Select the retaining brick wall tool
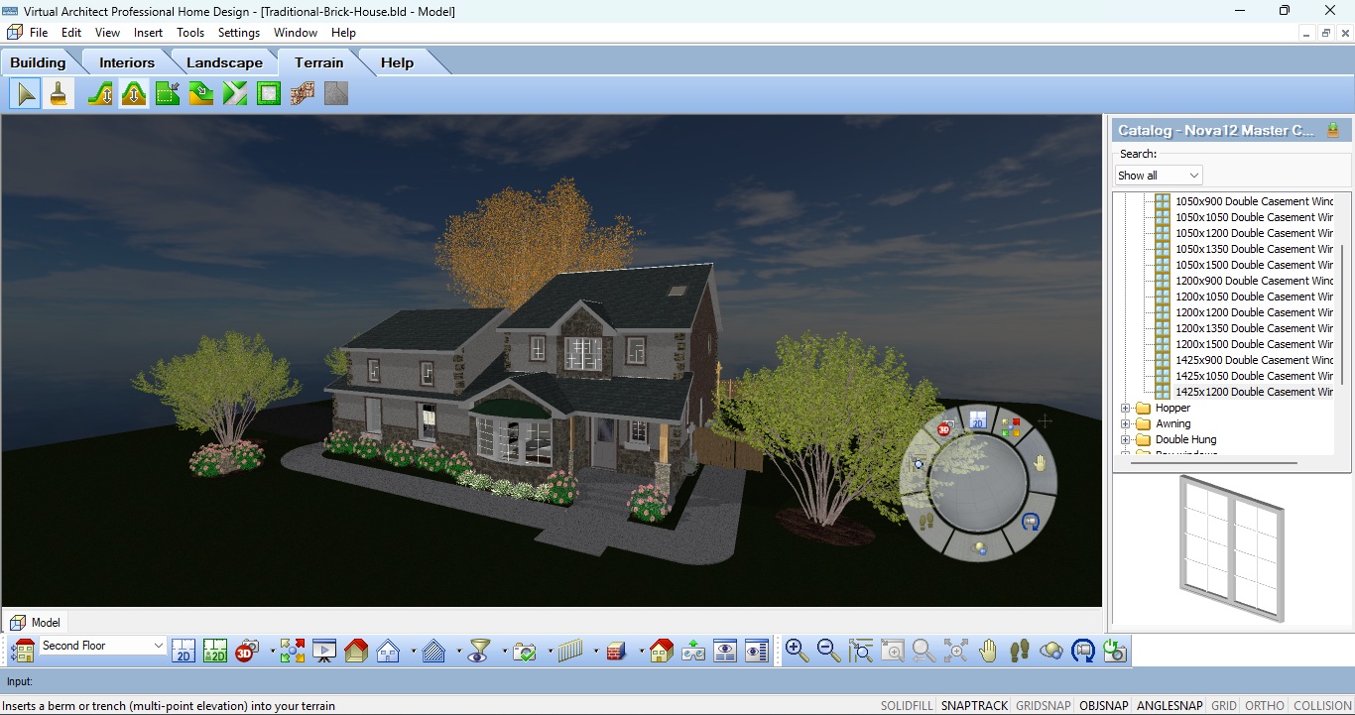 [x=303, y=94]
